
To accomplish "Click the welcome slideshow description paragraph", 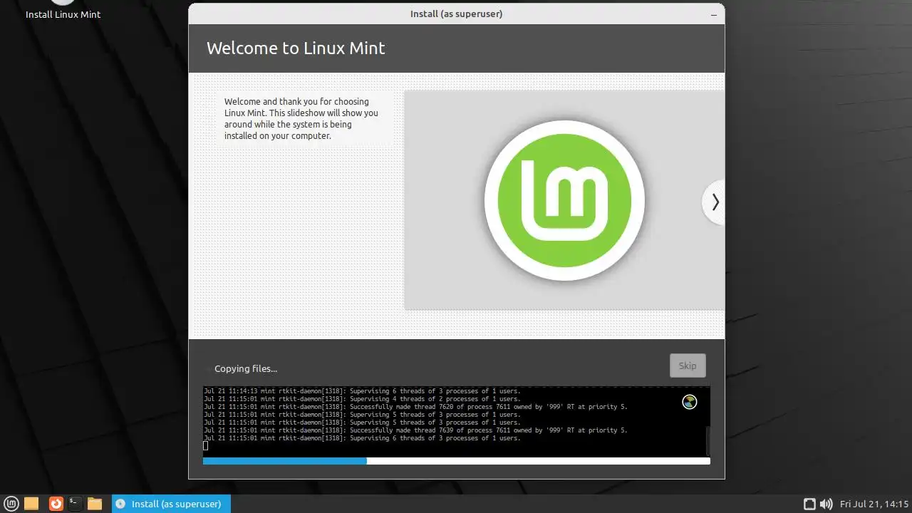I will coord(302,118).
